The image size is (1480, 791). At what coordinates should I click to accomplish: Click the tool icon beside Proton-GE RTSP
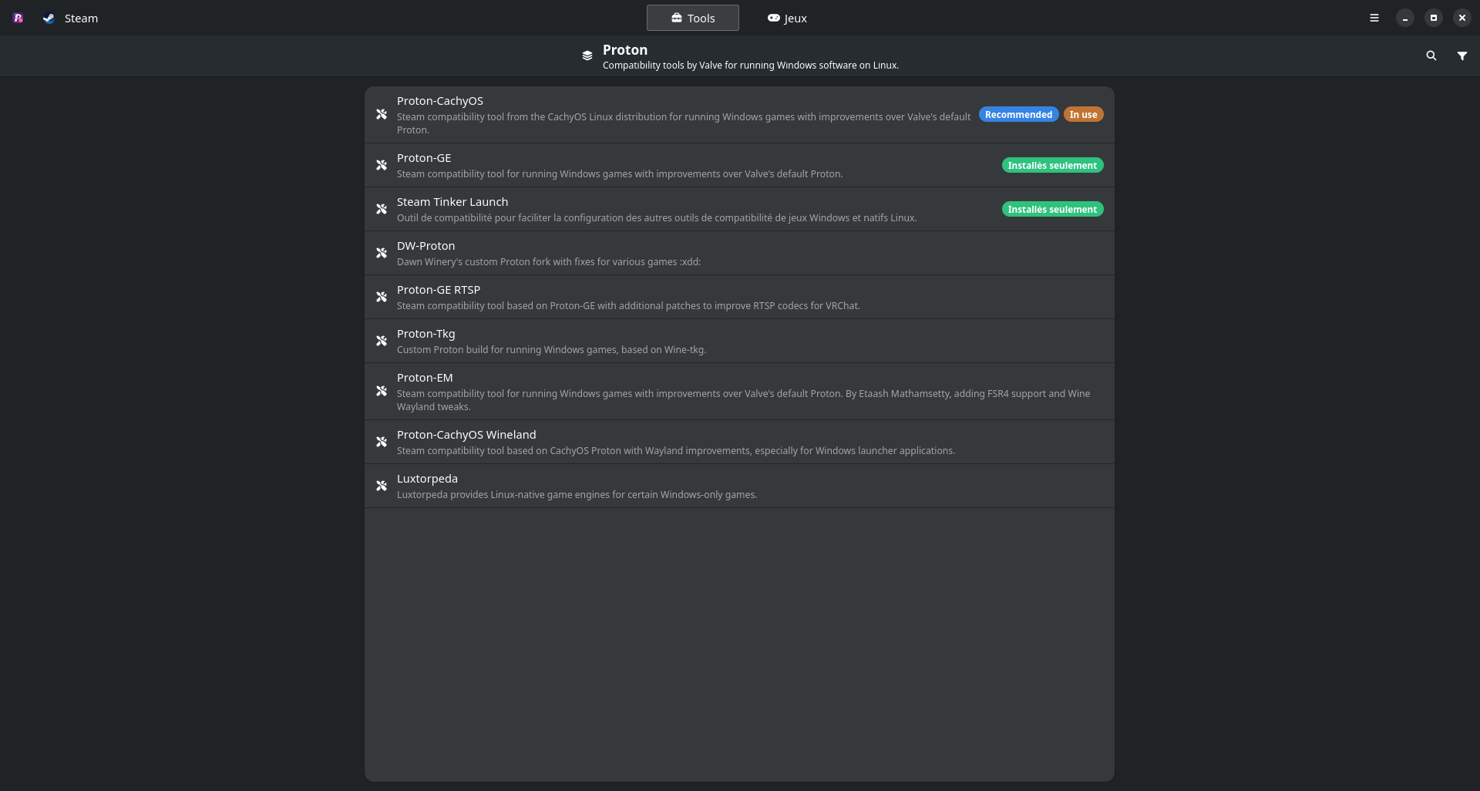pyautogui.click(x=382, y=297)
